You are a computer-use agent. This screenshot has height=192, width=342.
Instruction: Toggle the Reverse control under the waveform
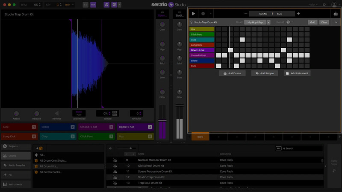pyautogui.click(x=57, y=114)
